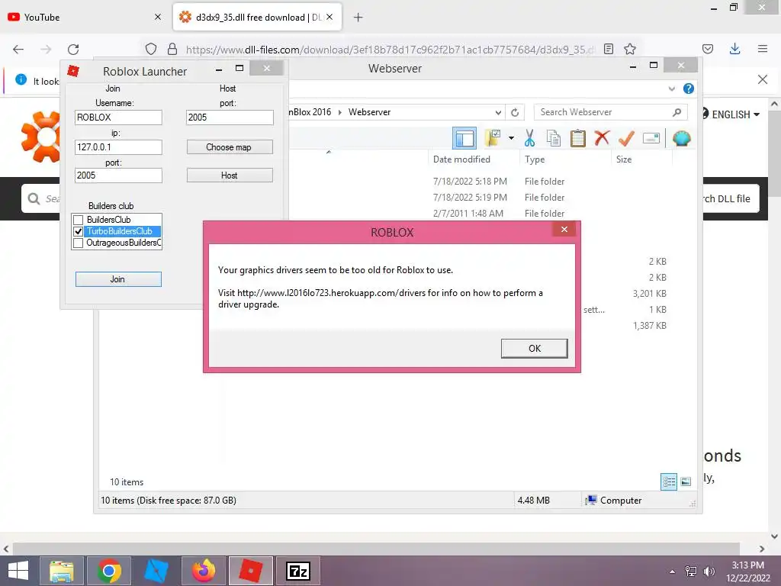This screenshot has height=586, width=781.
Task: Click the 3,201 KB file size cell
Action: point(650,294)
